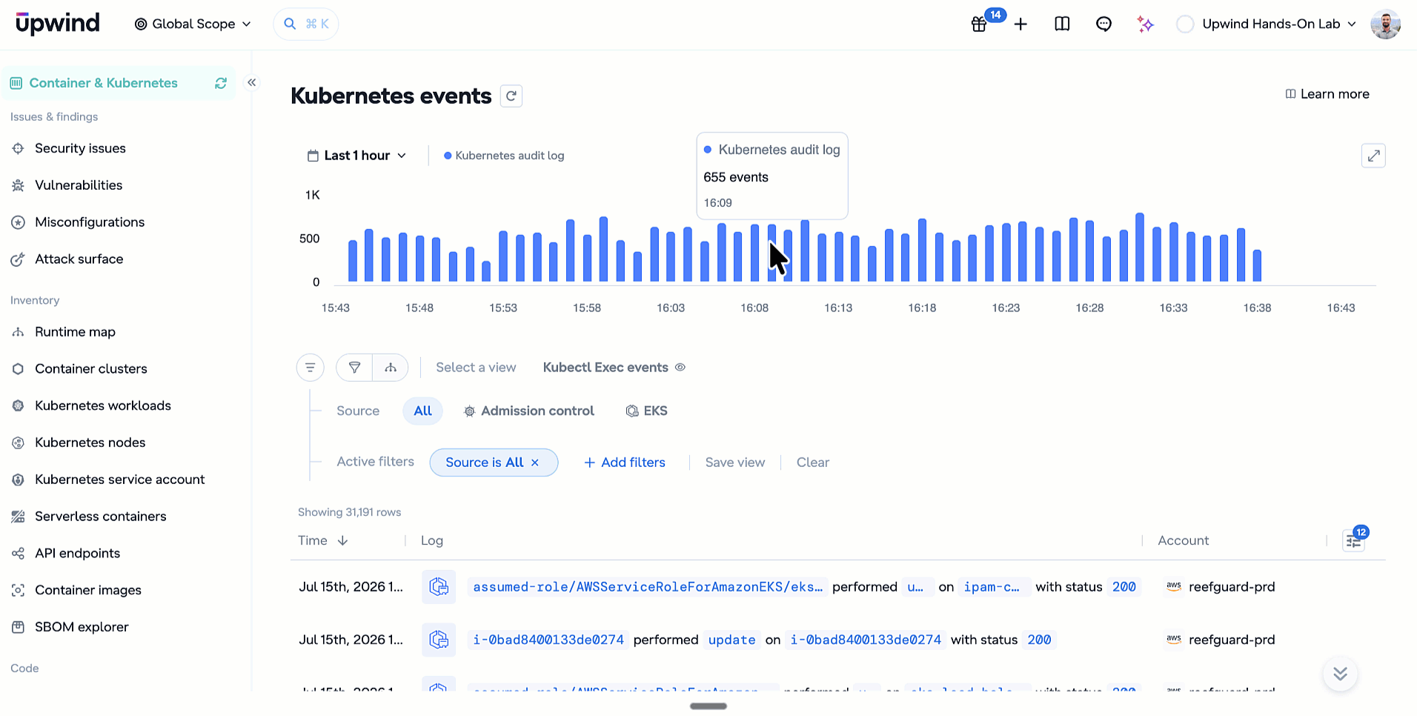The image size is (1417, 716).
Task: Toggle the filter lines panel button
Action: (x=311, y=368)
